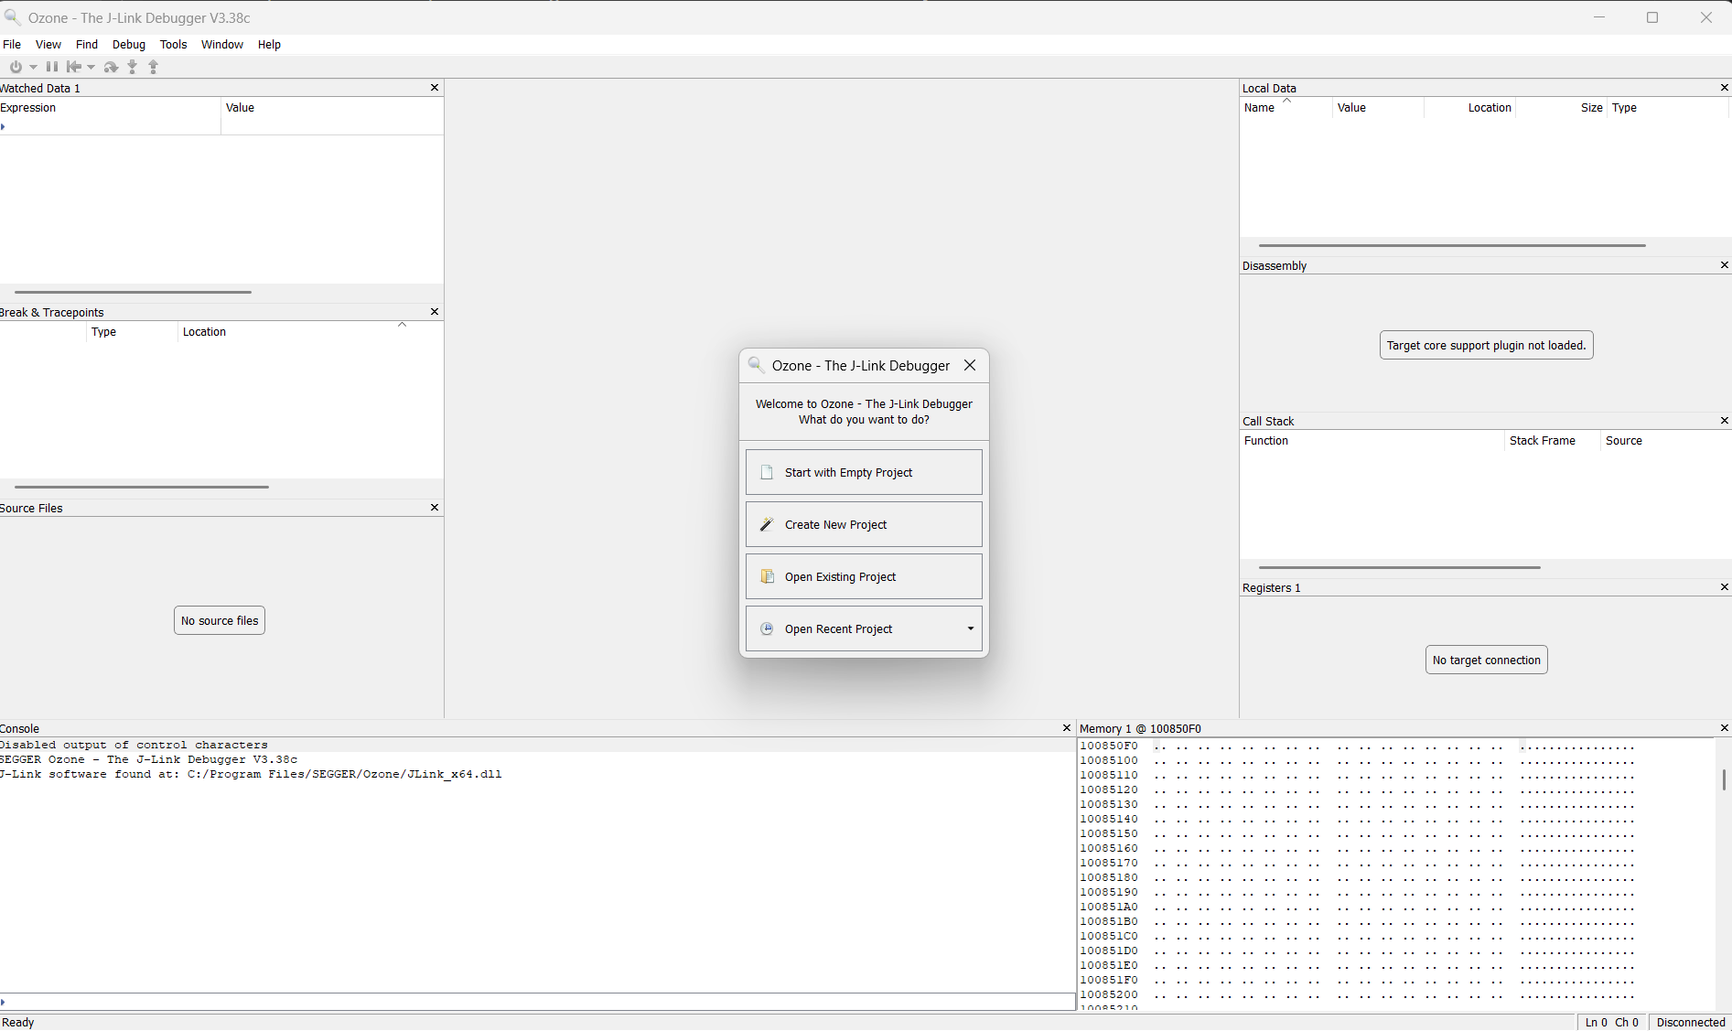
Task: Choose Start with Empty Project
Action: (864, 472)
